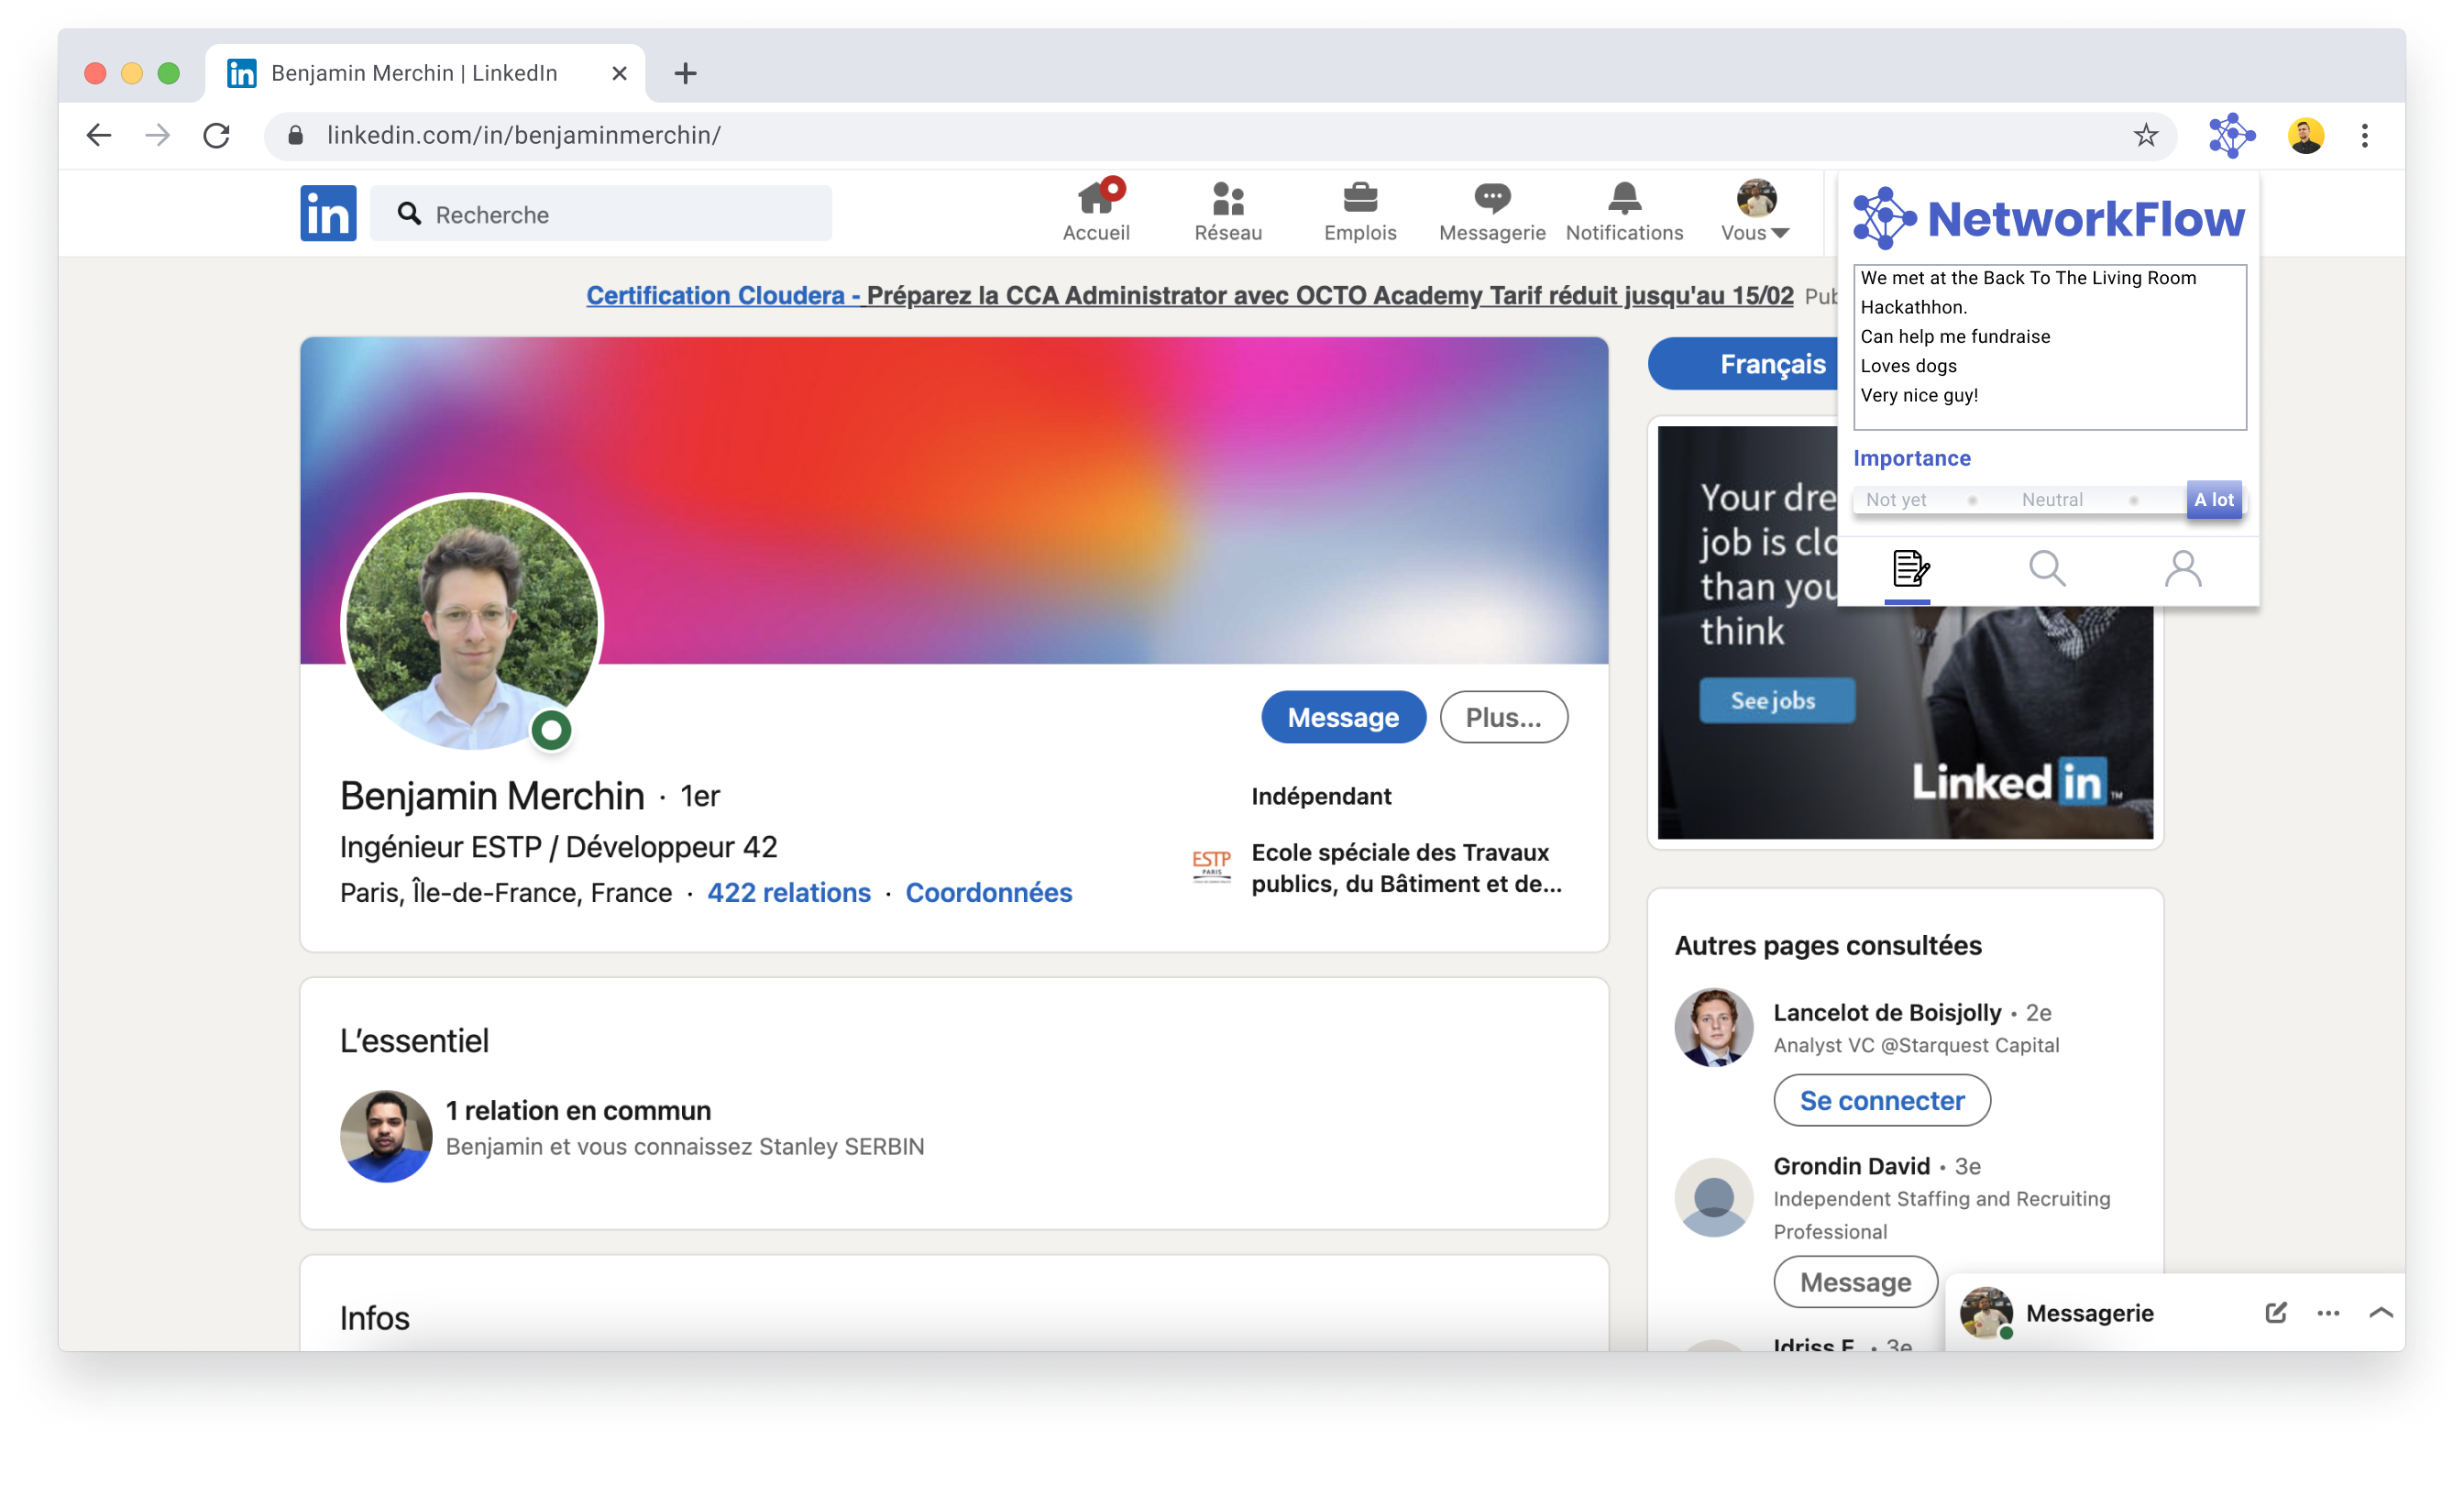Viewport: 2464px width, 1496px height.
Task: Set importance to Neutral
Action: (x=2052, y=500)
